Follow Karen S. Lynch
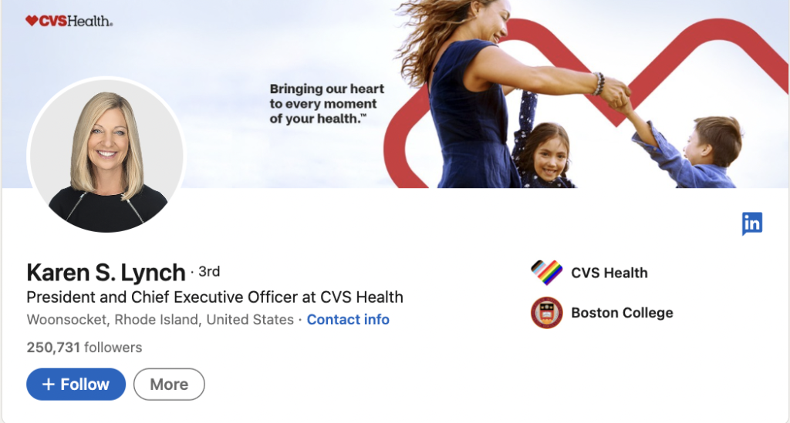The image size is (790, 423). (x=76, y=384)
